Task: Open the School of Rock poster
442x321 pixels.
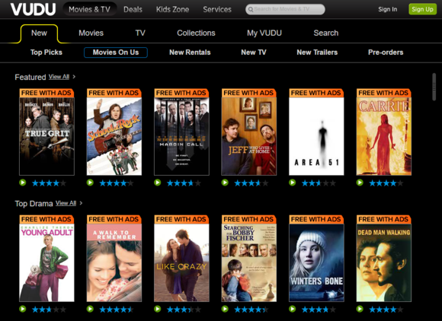Action: [x=114, y=132]
